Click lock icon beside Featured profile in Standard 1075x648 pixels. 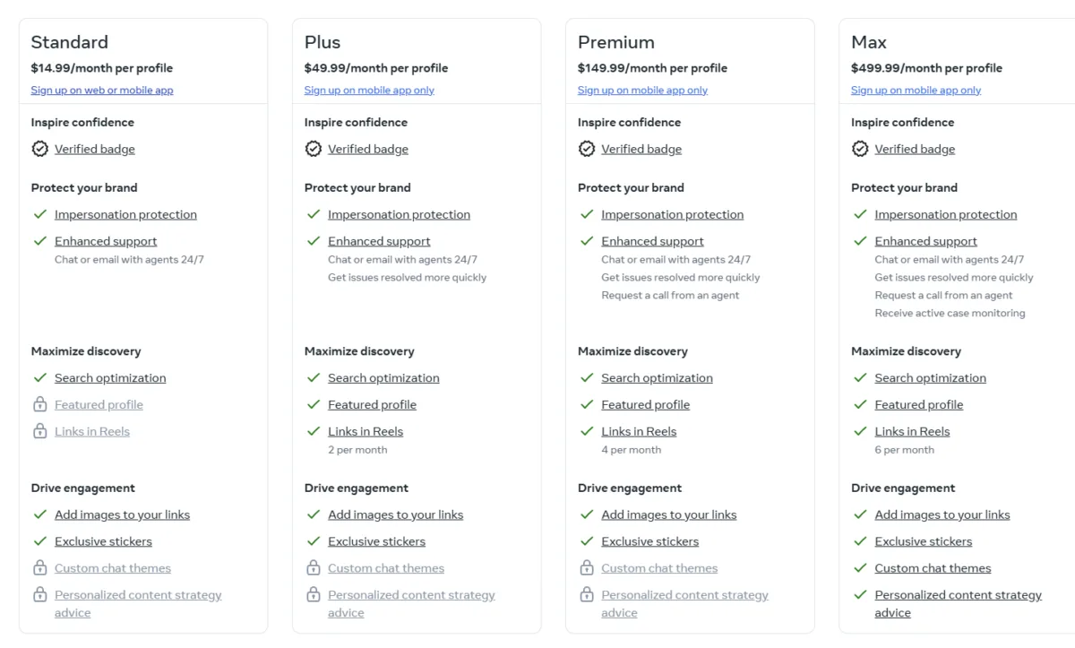39,404
